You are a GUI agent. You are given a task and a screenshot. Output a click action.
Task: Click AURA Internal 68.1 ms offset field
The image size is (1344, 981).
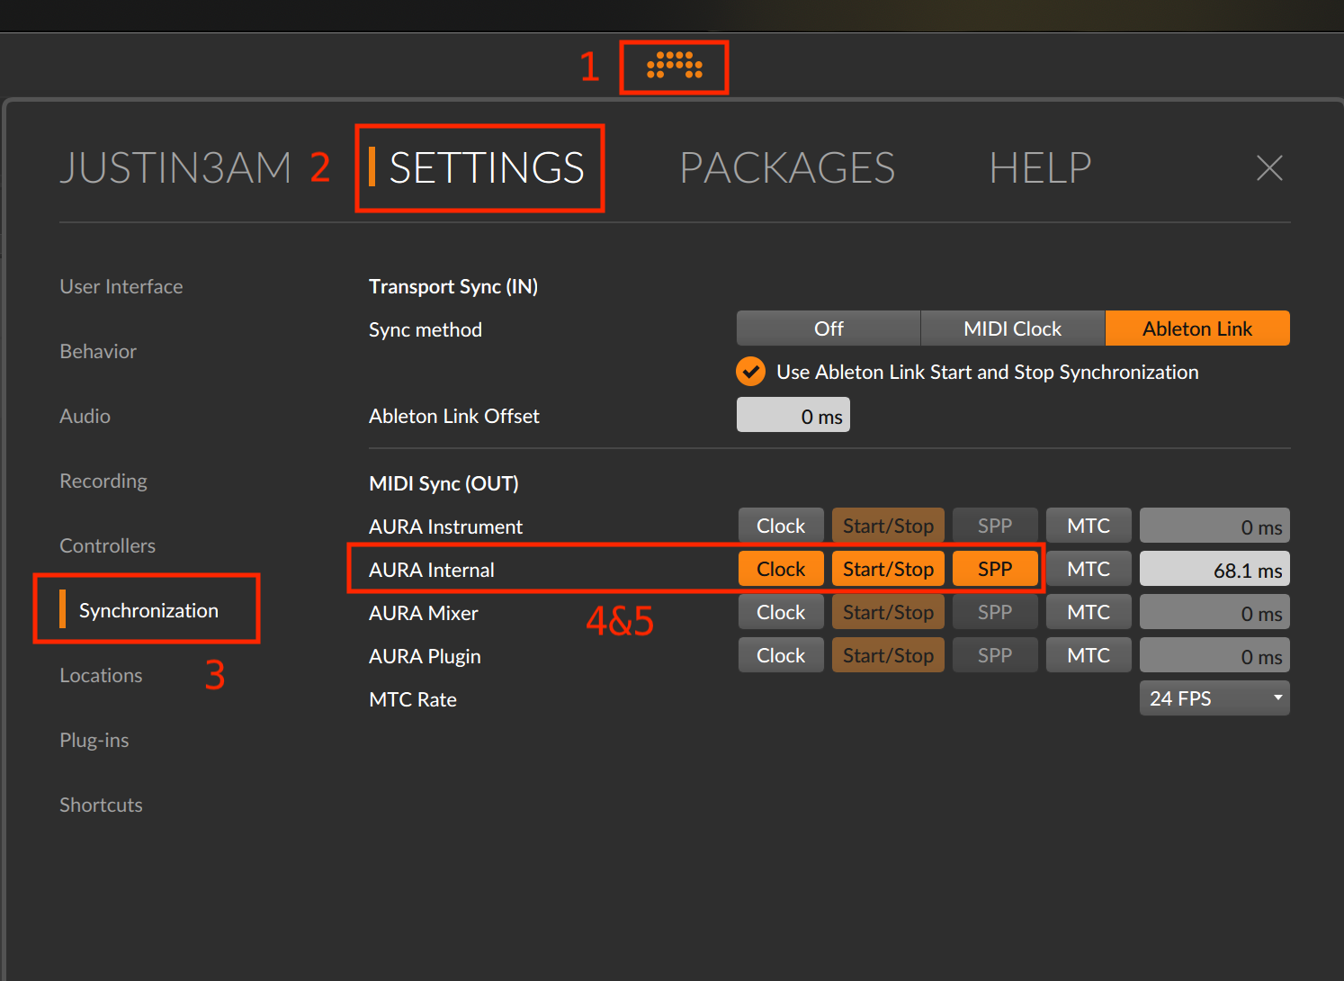click(1214, 569)
